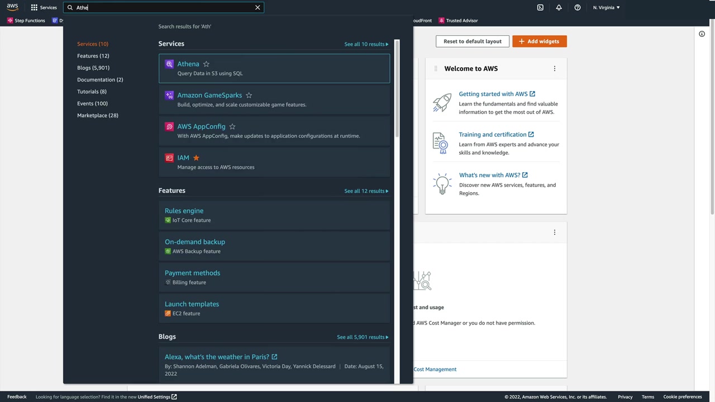Image resolution: width=715 pixels, height=402 pixels.
Task: Click the Step Functions favorite icon
Action: tap(10, 21)
